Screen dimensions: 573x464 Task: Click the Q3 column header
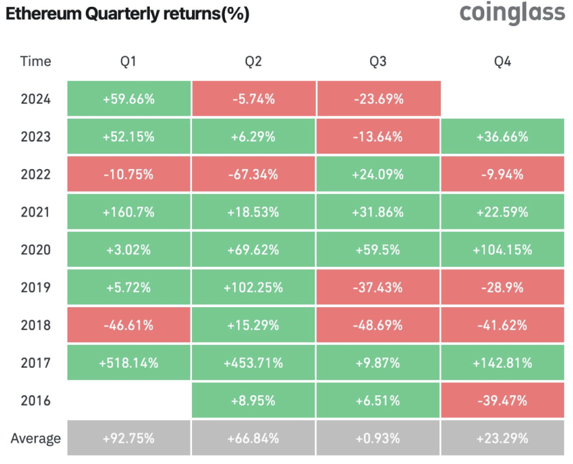click(378, 61)
